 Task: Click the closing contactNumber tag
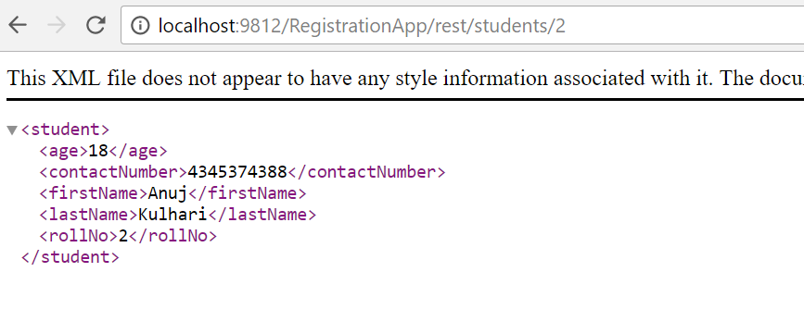366,172
